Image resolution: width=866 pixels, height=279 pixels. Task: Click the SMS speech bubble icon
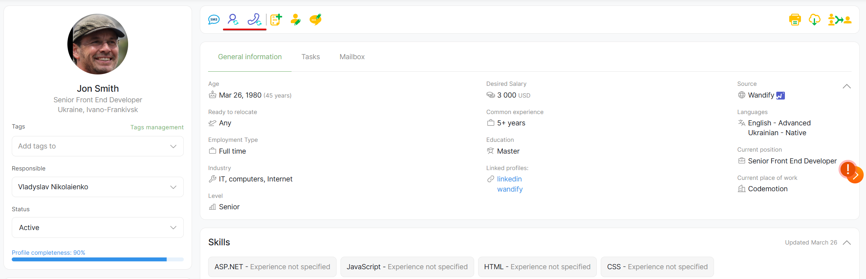(214, 20)
